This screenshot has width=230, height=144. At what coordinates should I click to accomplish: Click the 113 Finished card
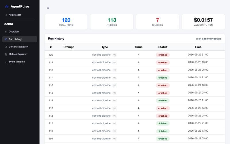112,22
